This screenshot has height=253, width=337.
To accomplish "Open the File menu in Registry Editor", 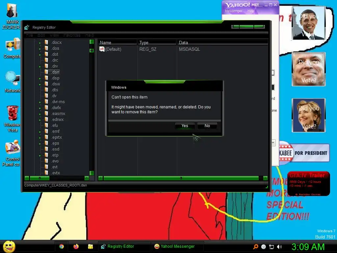I will click(x=29, y=35).
